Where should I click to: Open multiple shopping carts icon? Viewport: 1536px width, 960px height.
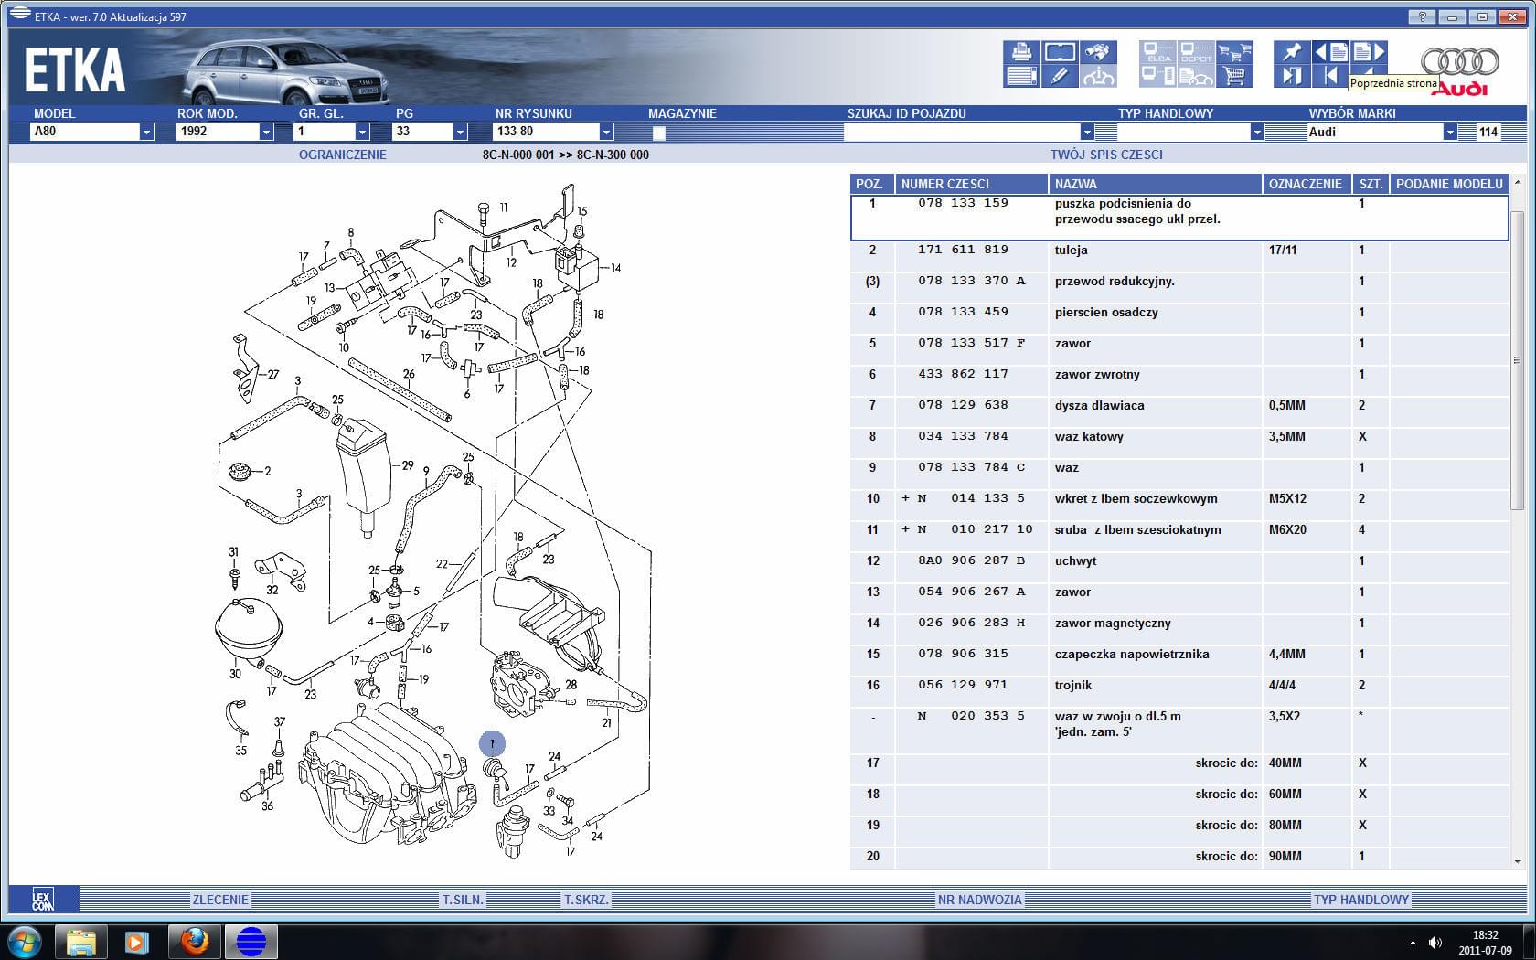click(x=1234, y=52)
